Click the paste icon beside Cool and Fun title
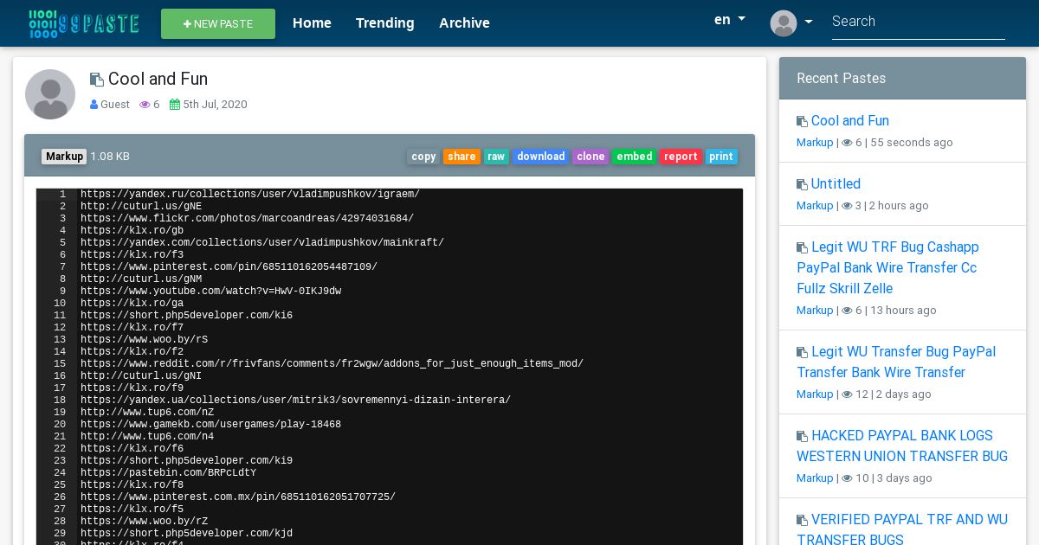 (97, 80)
